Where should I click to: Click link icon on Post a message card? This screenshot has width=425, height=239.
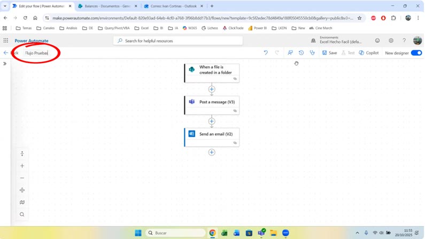235,111
